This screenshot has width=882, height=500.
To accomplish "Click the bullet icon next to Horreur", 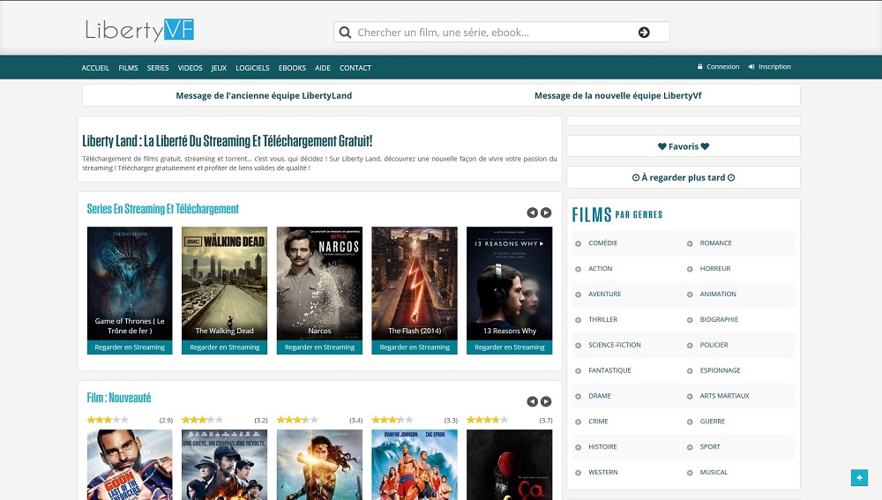I will 690,269.
